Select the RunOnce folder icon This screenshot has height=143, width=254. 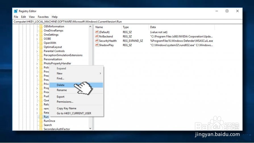41,121
